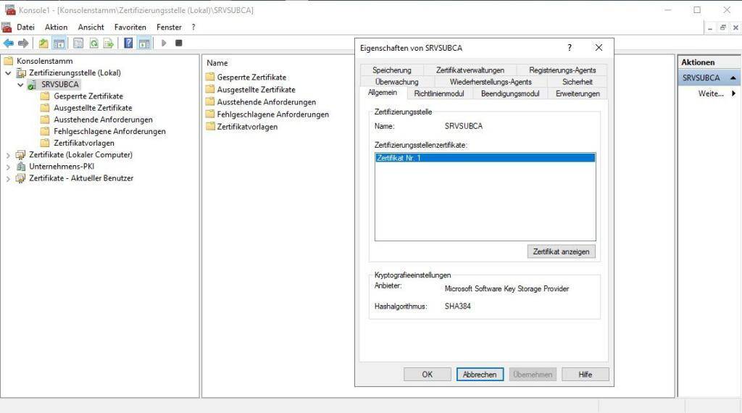Click the Unternehmens-PKI node icon

point(21,167)
